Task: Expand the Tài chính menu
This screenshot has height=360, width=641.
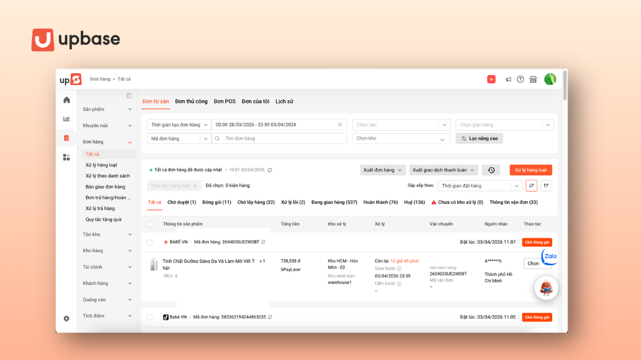Action: pos(107,267)
